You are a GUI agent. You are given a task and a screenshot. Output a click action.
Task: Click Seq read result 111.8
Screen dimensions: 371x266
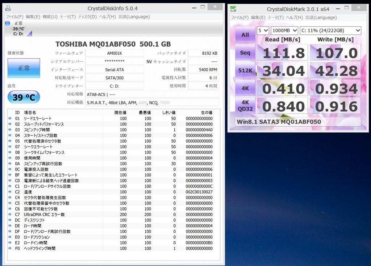(283, 53)
